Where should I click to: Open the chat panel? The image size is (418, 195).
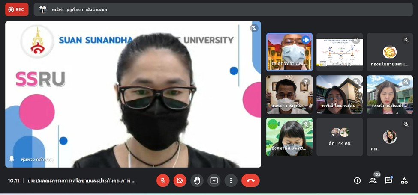pyautogui.click(x=388, y=180)
